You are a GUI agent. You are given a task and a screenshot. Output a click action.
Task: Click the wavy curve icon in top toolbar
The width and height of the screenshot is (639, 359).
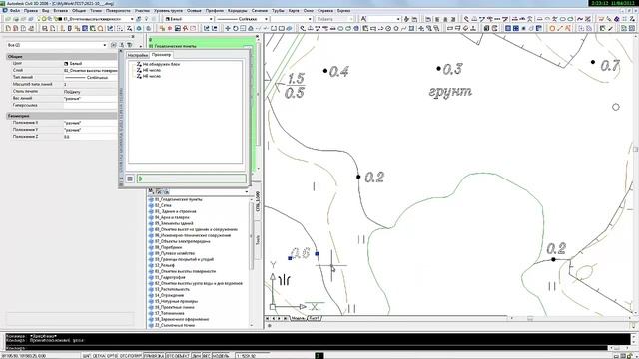pyautogui.click(x=580, y=19)
